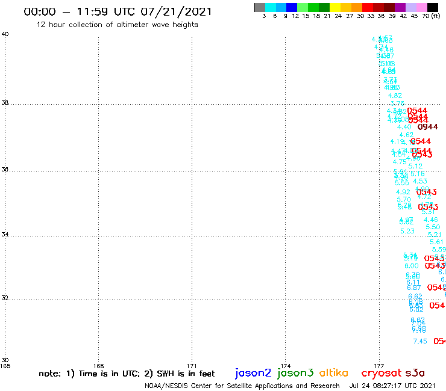Click the wave height value 4.75

coord(400,162)
